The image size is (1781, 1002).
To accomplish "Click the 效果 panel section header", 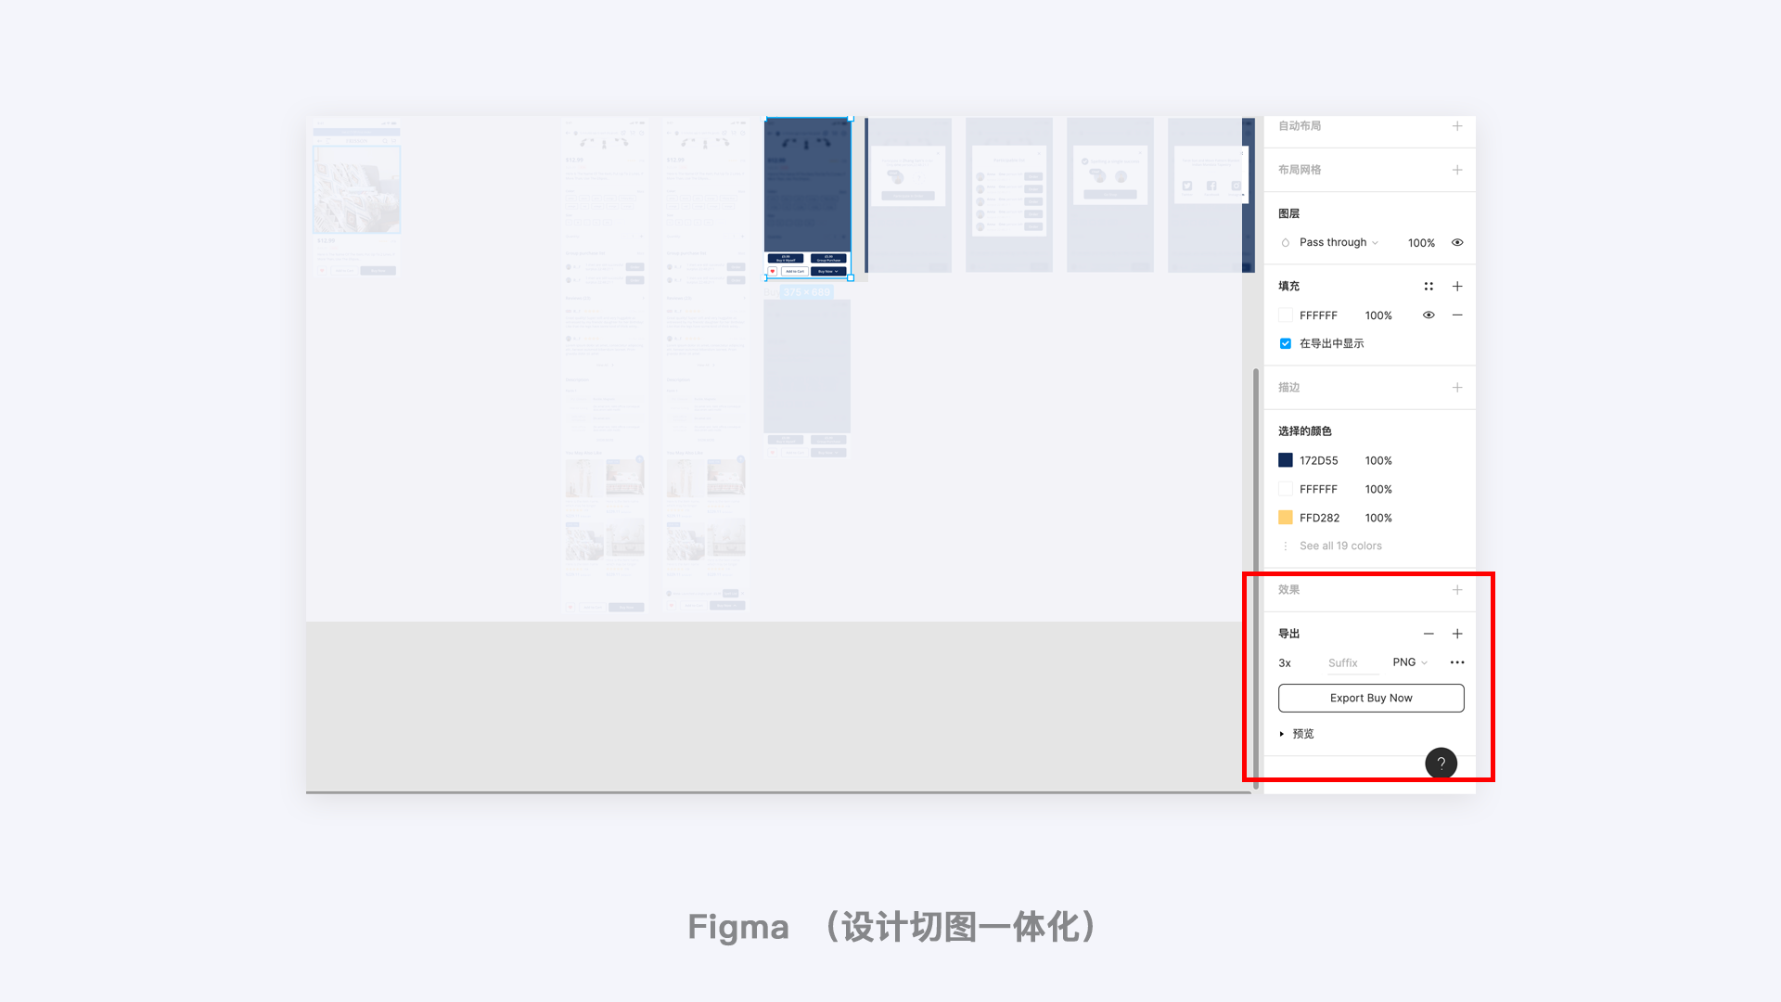I will 1289,590.
